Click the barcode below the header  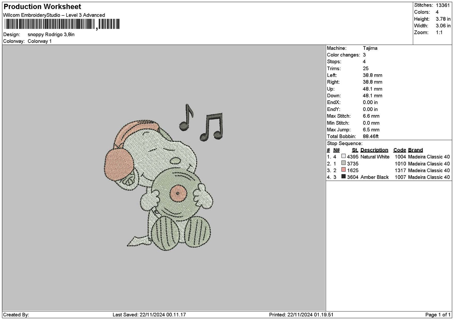point(62,24)
